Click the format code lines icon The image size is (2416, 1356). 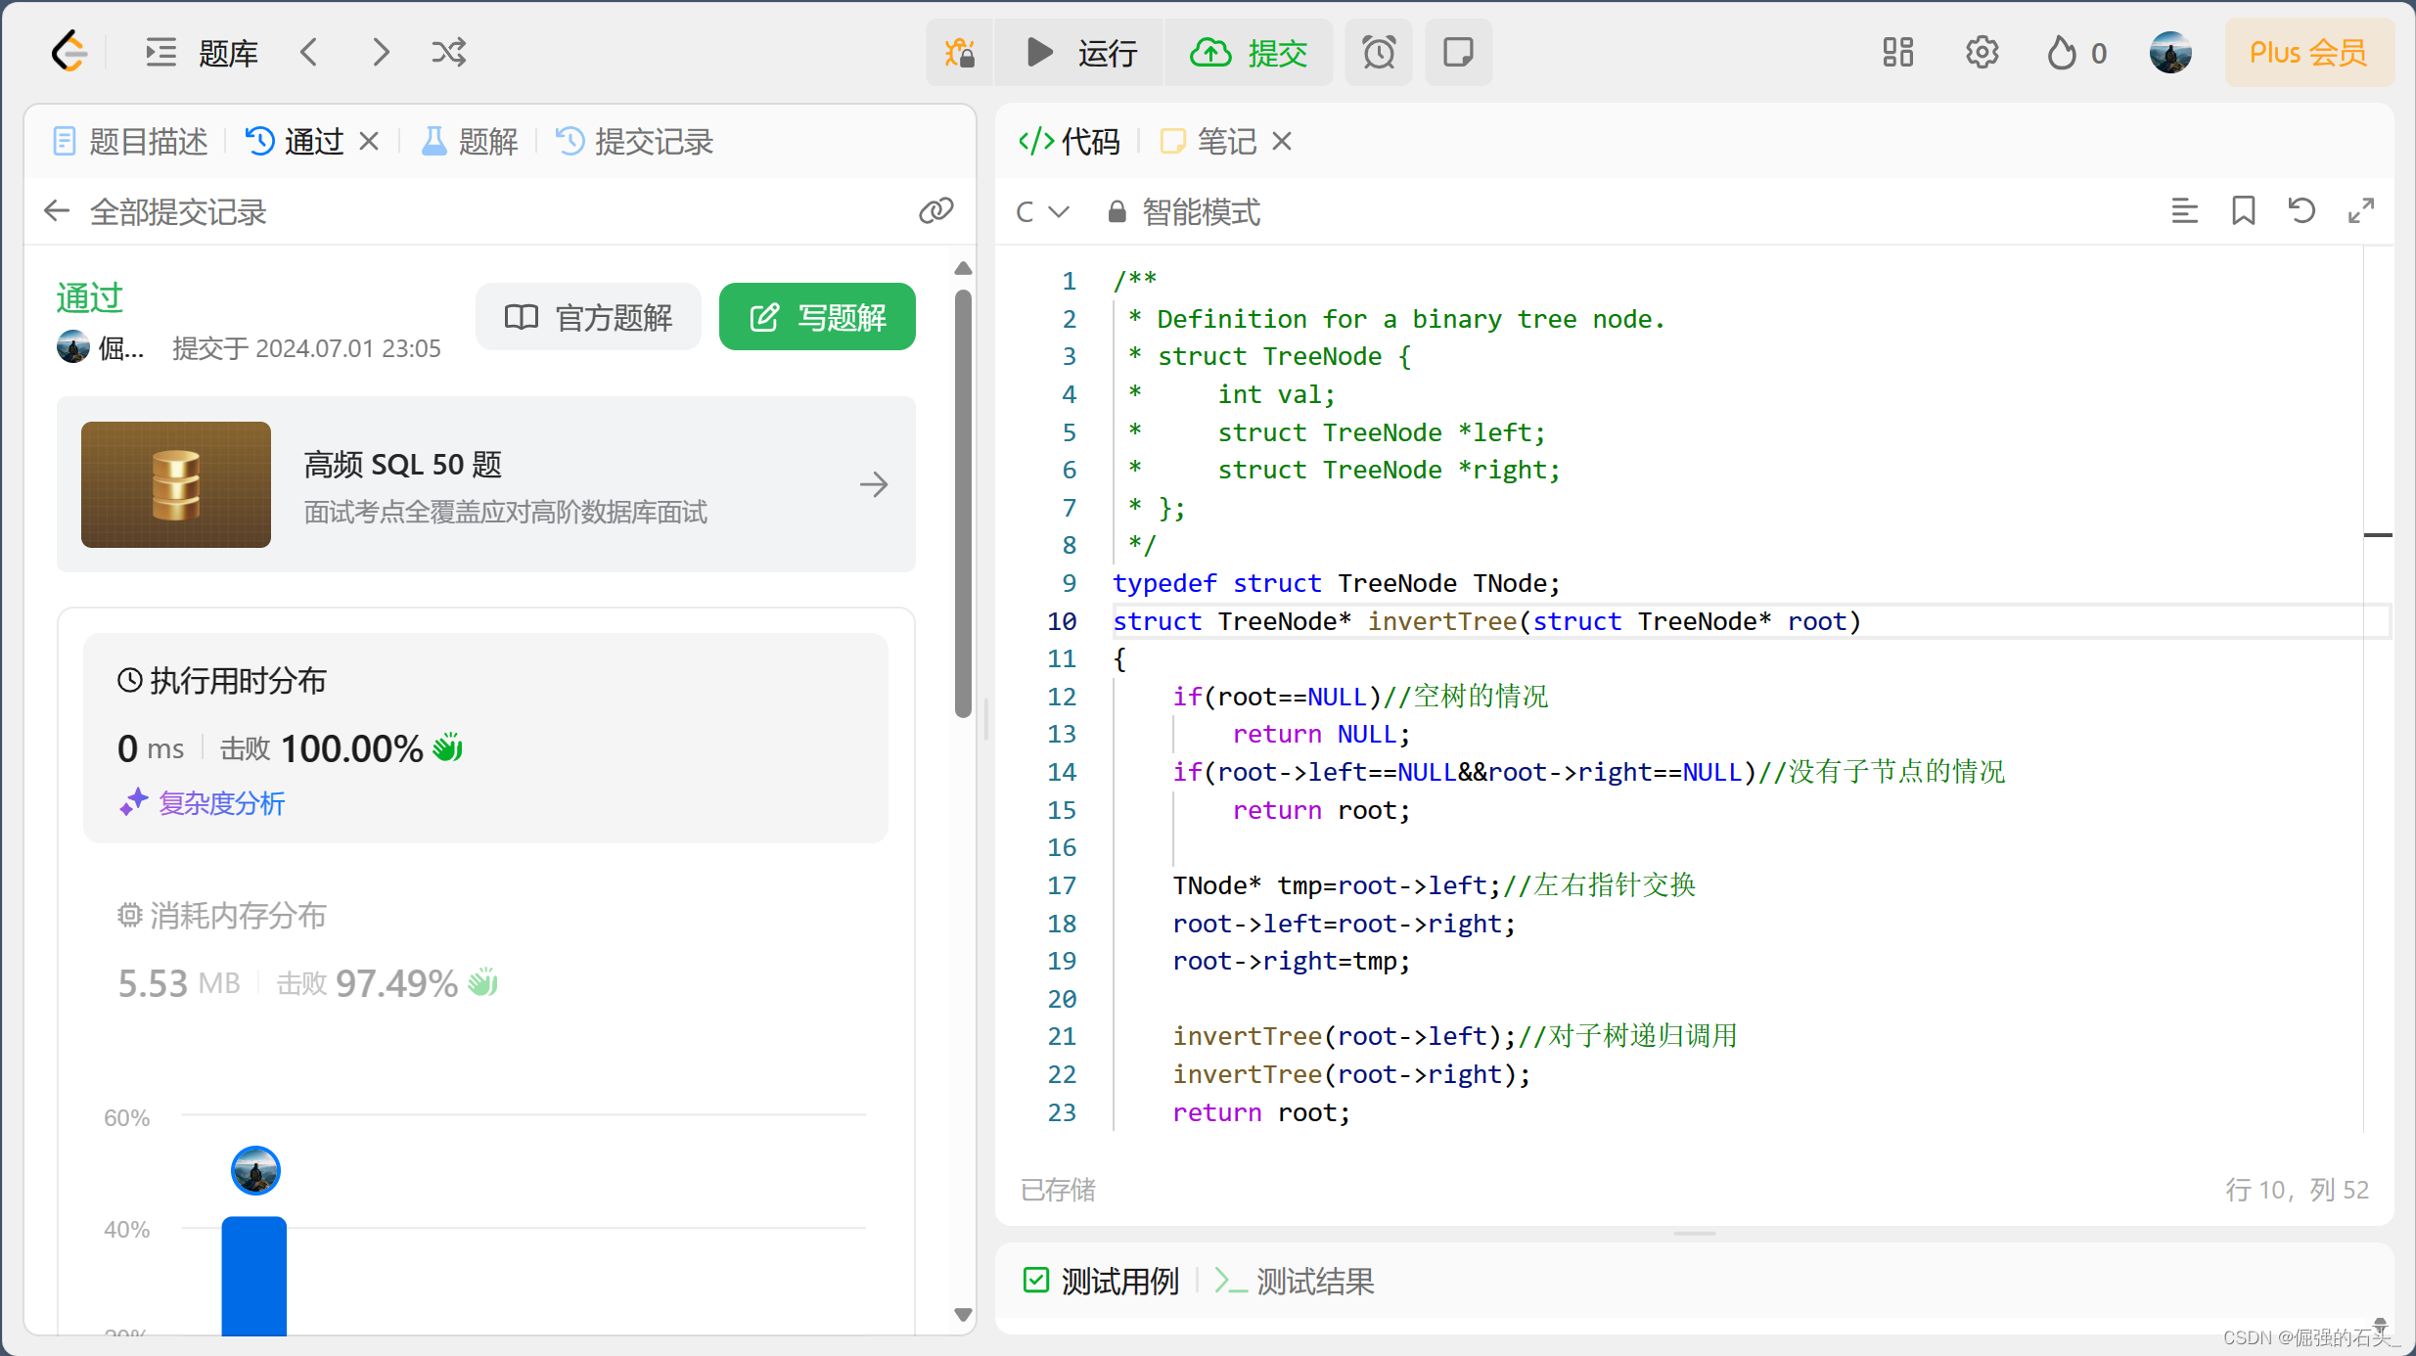coord(2184,210)
